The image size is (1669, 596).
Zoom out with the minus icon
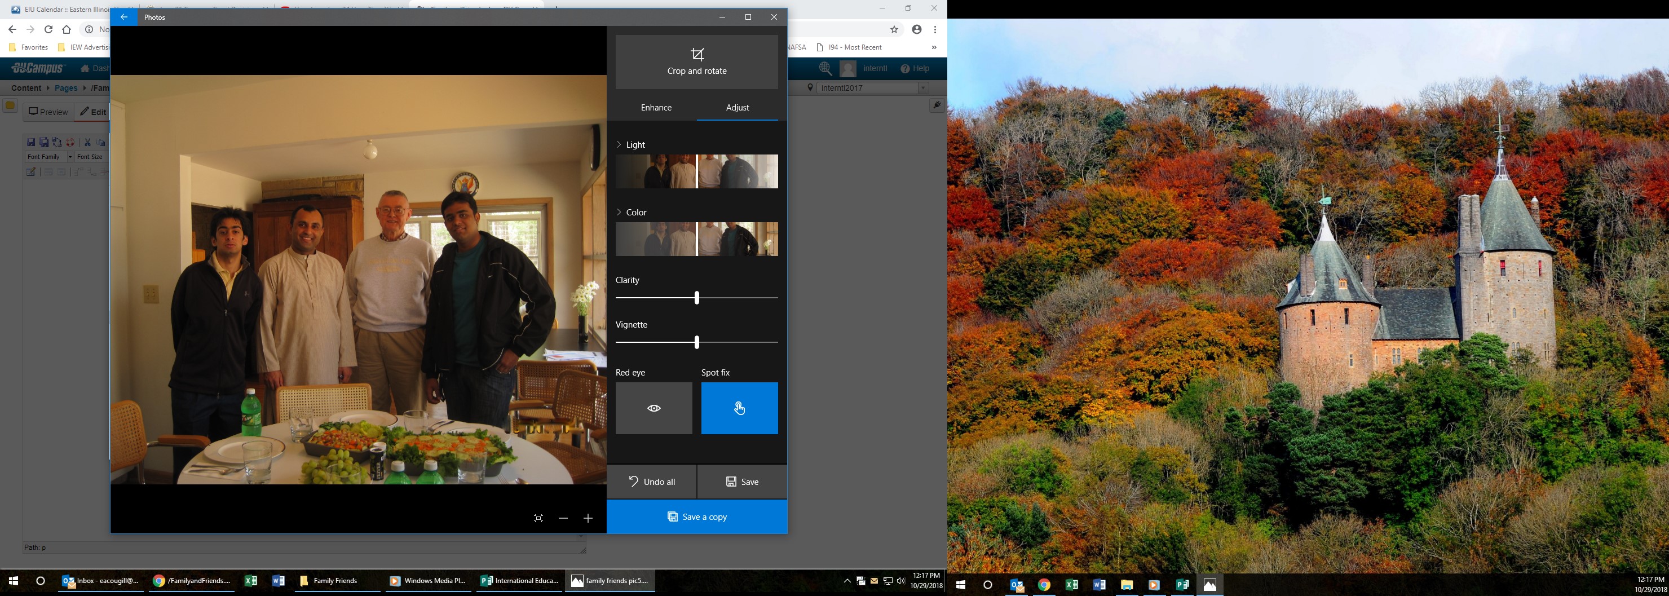[563, 518]
